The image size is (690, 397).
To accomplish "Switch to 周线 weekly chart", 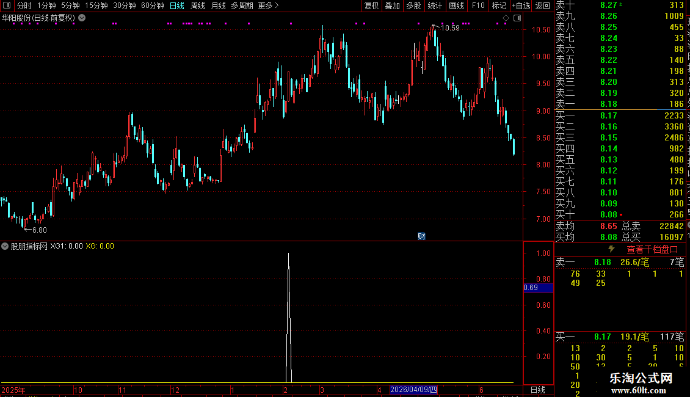I will [x=198, y=5].
